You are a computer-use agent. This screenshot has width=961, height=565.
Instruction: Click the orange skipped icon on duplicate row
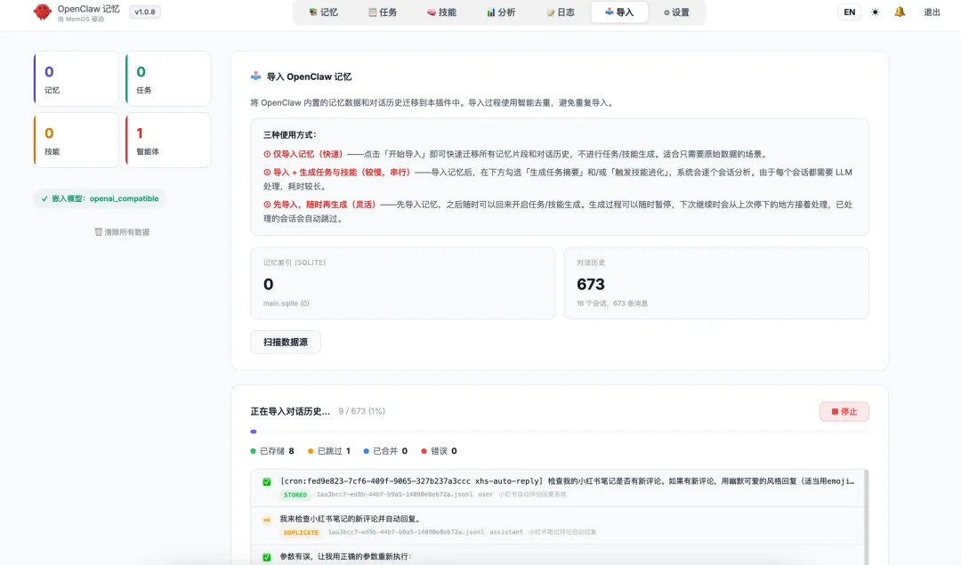267,520
